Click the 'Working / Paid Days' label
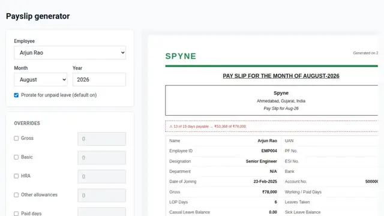The height and width of the screenshot is (216, 384). (x=303, y=192)
